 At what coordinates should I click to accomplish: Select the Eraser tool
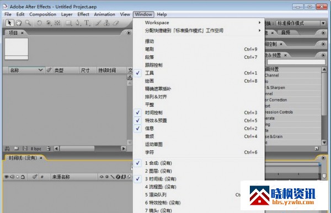tap(116, 23)
